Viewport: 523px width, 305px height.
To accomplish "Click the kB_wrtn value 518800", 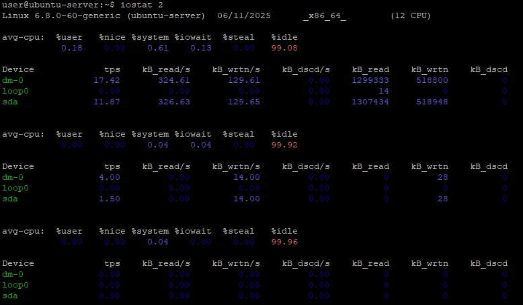I will click(x=432, y=80).
